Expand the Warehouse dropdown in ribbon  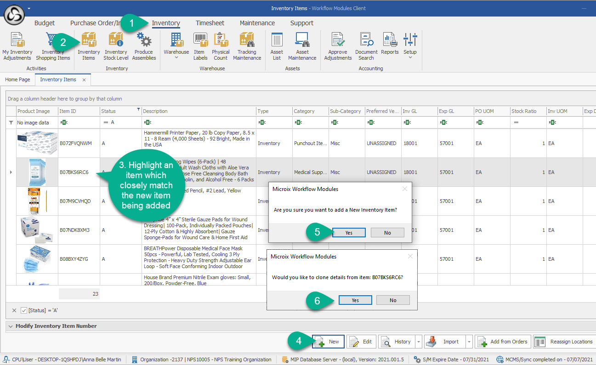176,58
